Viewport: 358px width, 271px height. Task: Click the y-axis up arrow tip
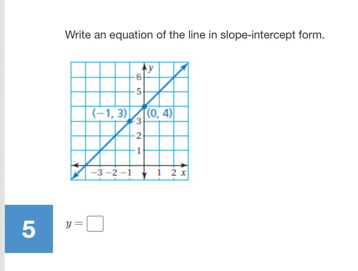point(144,66)
